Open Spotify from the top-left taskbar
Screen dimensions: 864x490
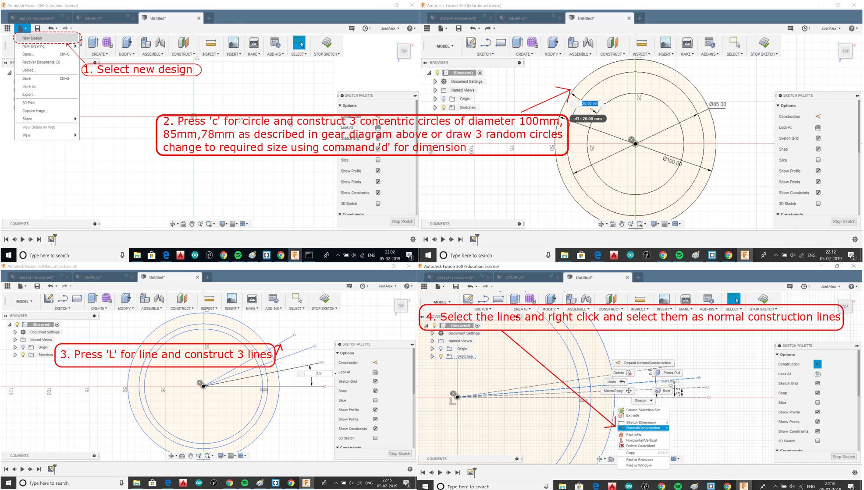(238, 255)
